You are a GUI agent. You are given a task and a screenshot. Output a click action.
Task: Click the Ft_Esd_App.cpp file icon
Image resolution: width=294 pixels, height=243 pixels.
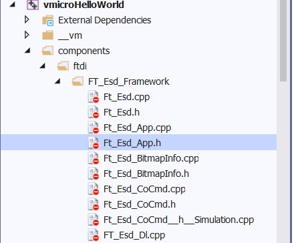coord(94,128)
